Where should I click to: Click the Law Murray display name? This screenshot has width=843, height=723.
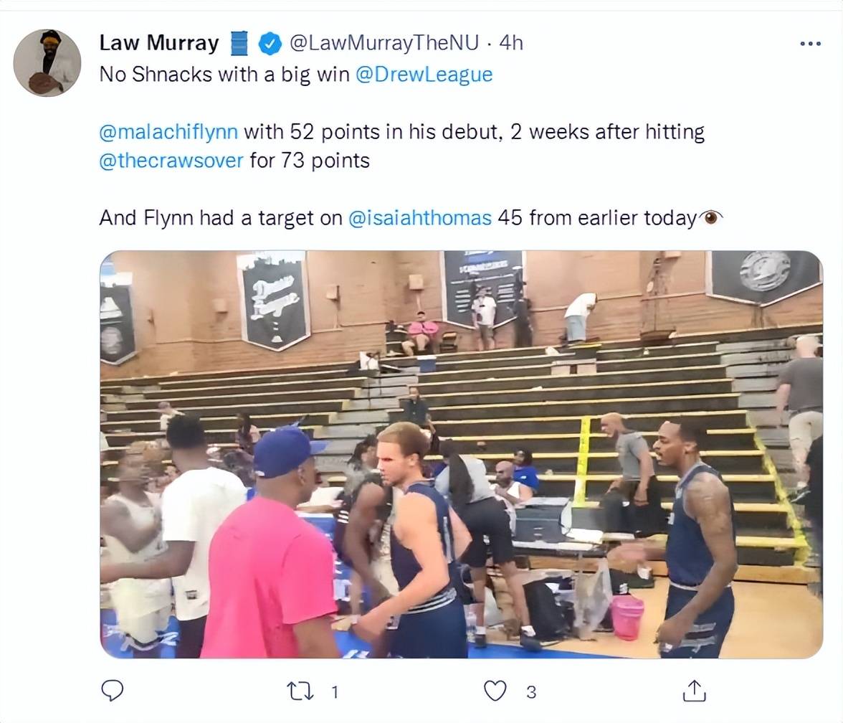coord(159,43)
